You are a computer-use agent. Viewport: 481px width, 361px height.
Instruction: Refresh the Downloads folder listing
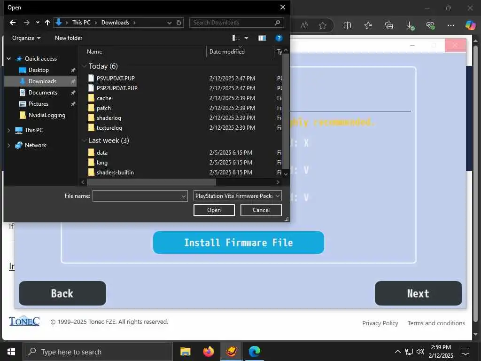[179, 23]
